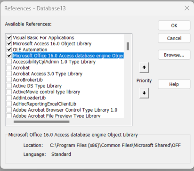Select Adobe Acrobat Browser Control Type Library 1.0
The image size is (194, 171).
[x=65, y=110]
